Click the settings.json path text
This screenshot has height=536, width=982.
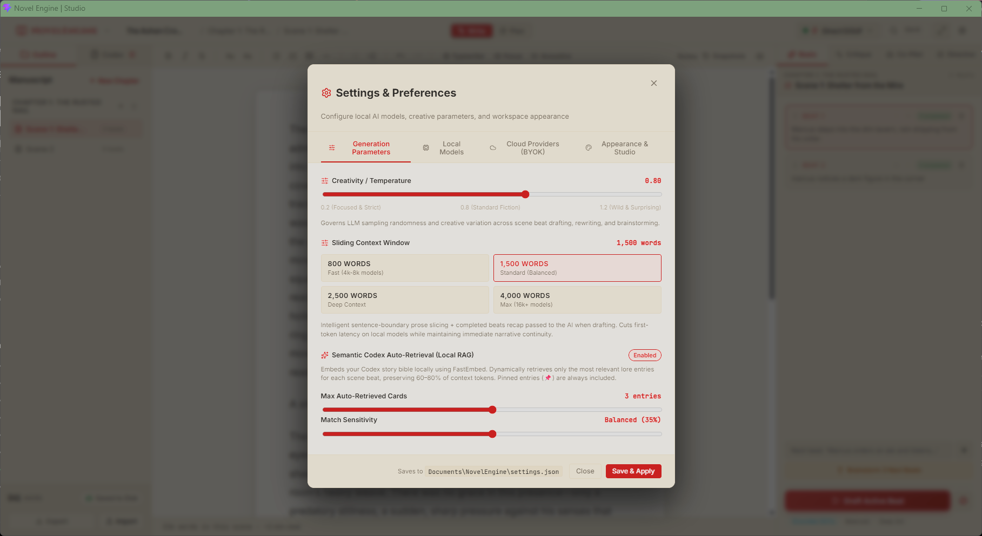[493, 472]
